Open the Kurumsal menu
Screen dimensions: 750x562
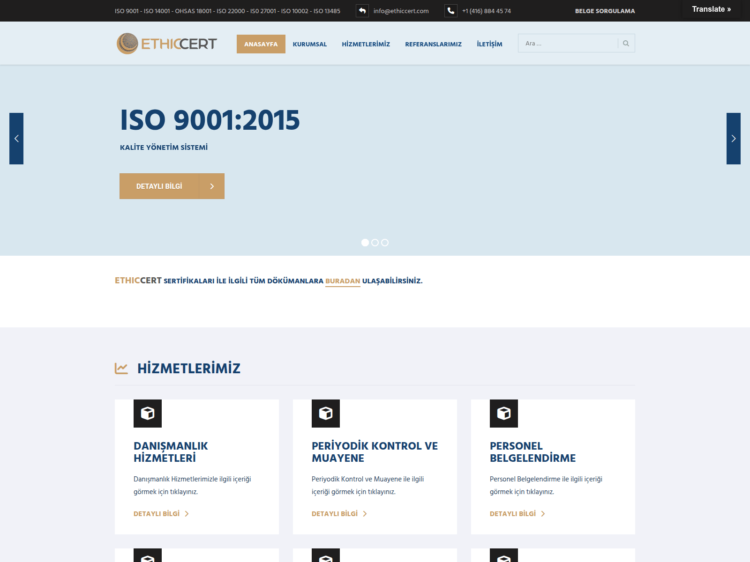coord(310,44)
